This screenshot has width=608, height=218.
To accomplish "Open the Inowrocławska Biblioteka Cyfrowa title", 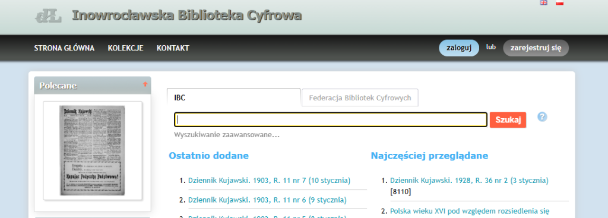I will (x=187, y=16).
